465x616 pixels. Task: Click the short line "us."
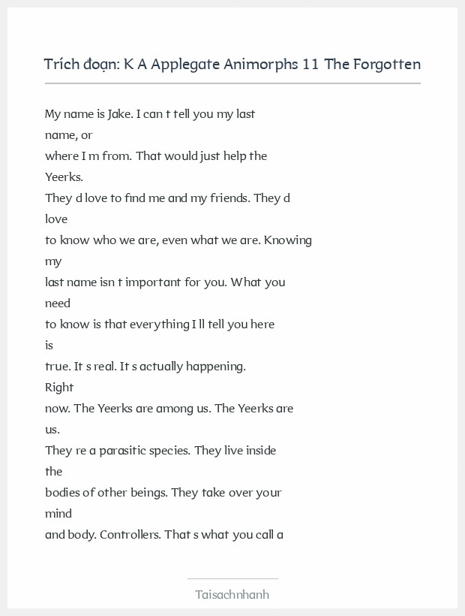click(52, 430)
